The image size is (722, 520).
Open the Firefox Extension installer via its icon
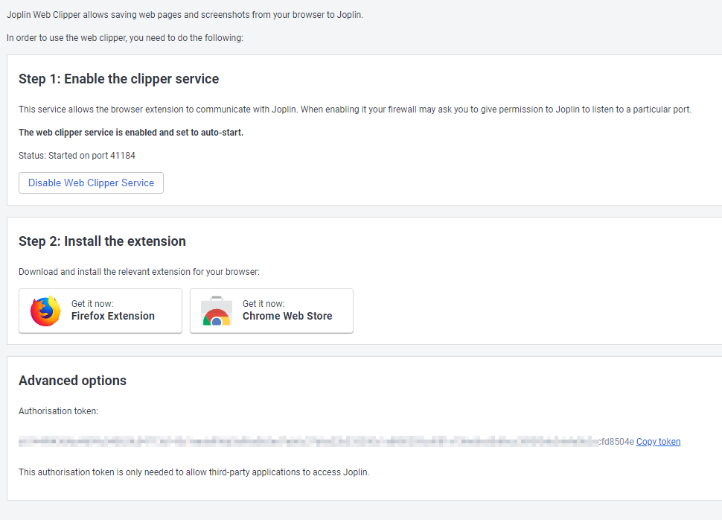point(45,309)
